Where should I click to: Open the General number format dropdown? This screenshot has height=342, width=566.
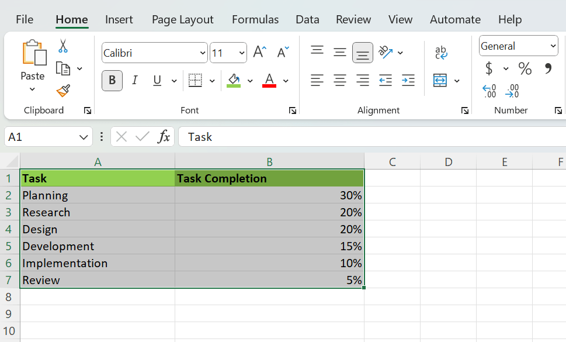pyautogui.click(x=553, y=46)
